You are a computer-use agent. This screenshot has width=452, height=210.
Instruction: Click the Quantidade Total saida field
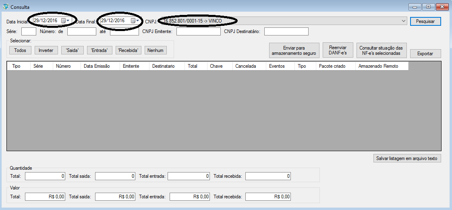115,176
